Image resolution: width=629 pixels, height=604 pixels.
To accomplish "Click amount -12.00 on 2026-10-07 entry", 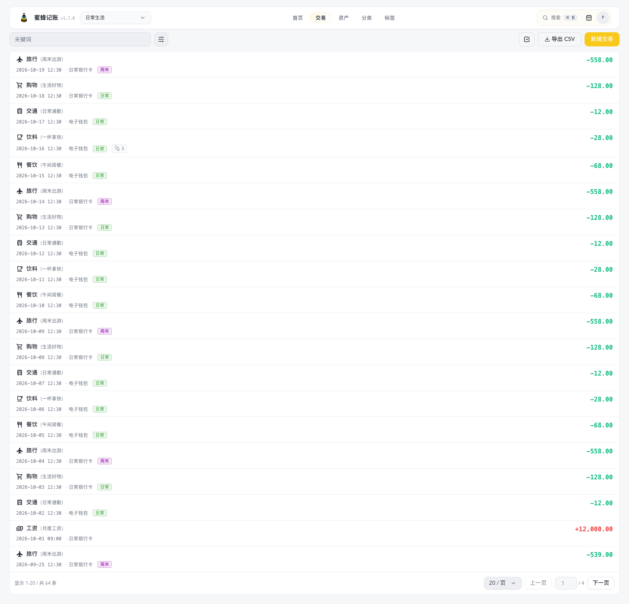I will pyautogui.click(x=601, y=373).
